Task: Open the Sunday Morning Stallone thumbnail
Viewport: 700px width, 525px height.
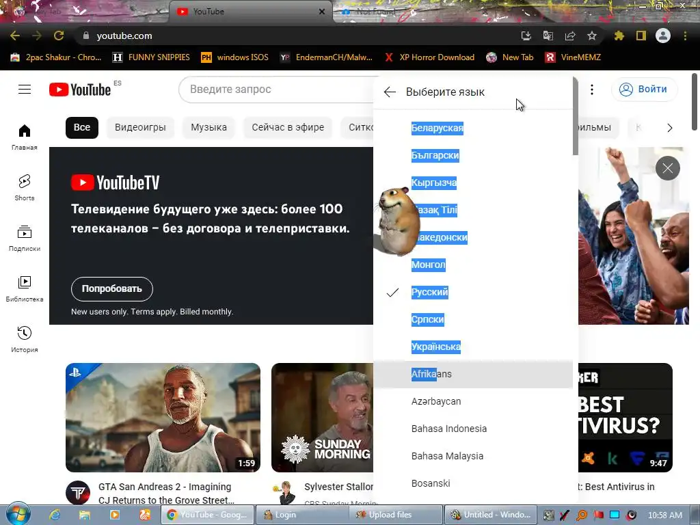Action: (x=323, y=418)
